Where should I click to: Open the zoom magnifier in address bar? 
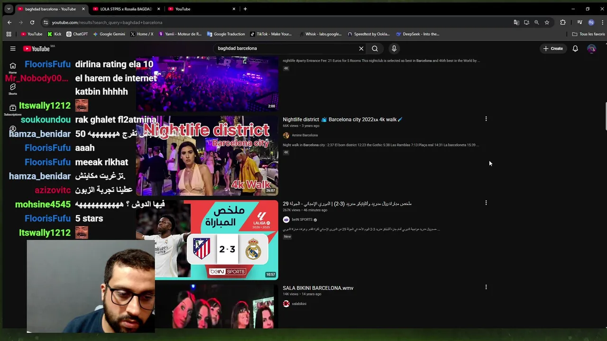click(x=536, y=22)
